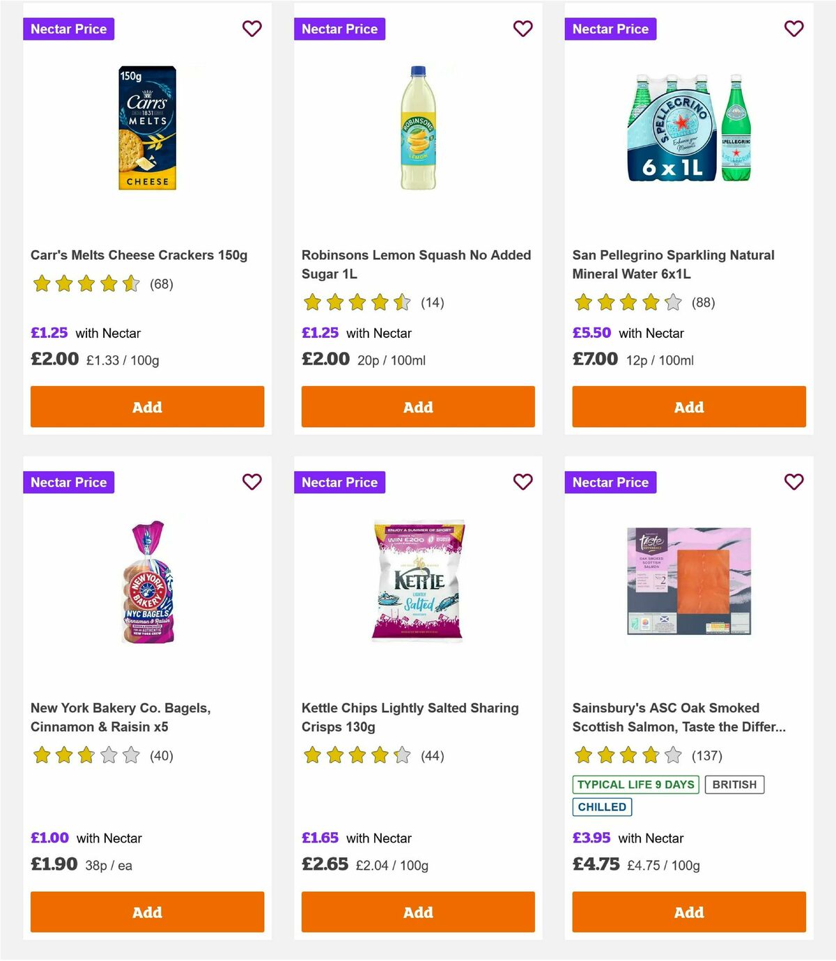Image resolution: width=836 pixels, height=961 pixels.
Task: Open Carr's Melts Cheese Crackers 150g details
Action: click(137, 255)
